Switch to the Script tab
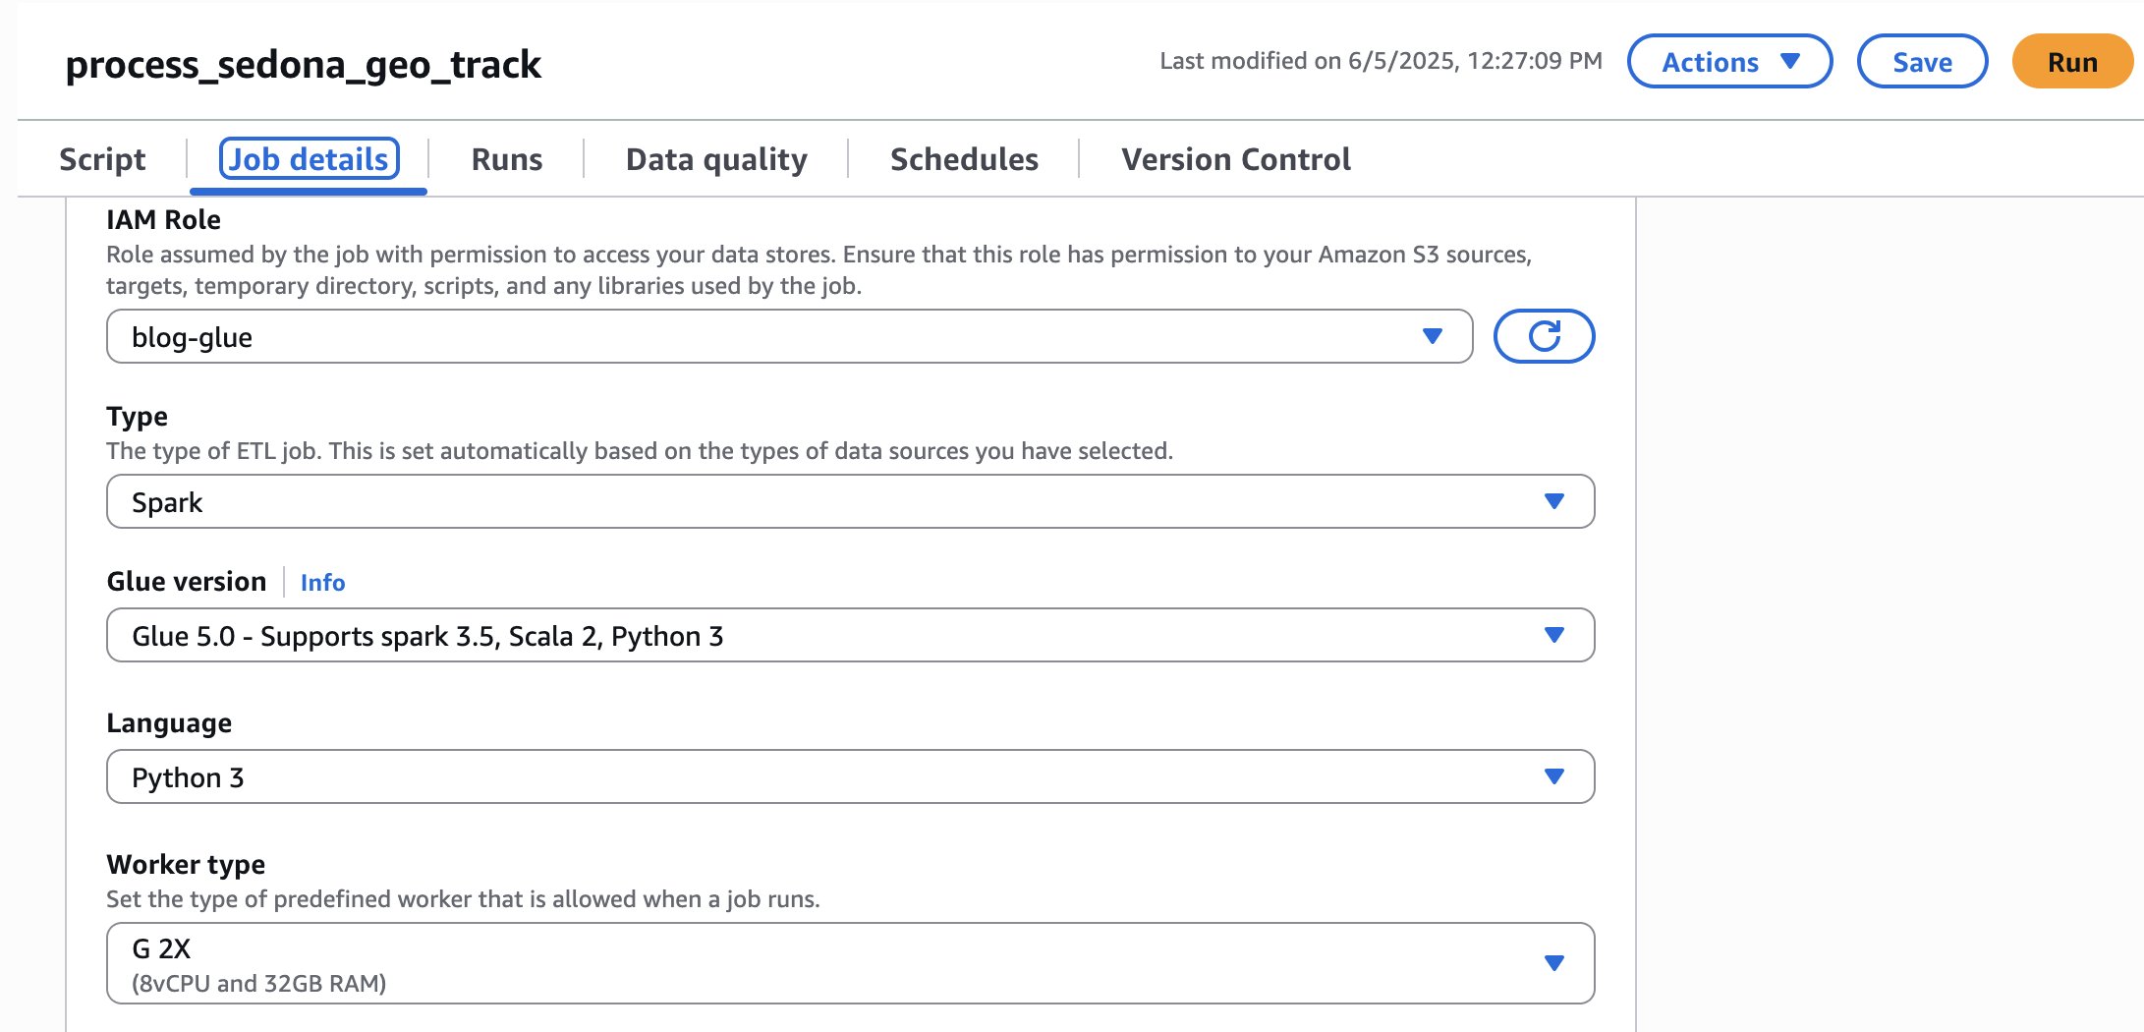 (101, 158)
